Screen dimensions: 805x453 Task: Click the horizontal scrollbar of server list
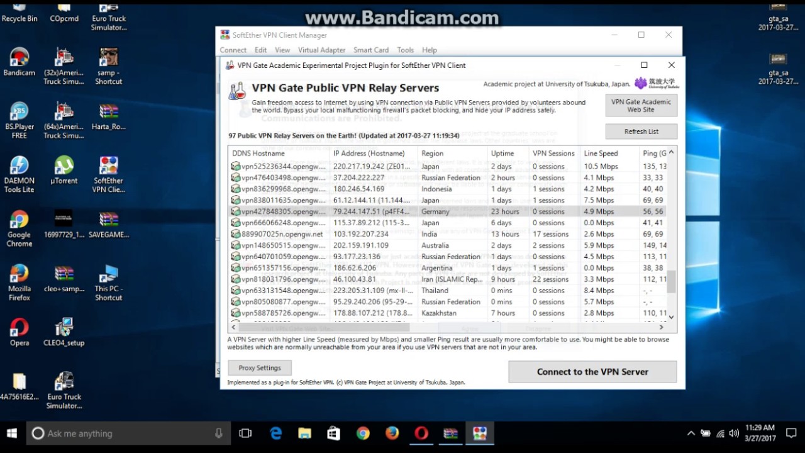pos(324,327)
